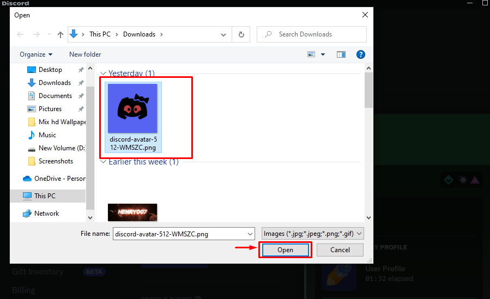Click the Open button
490x299 pixels.
click(x=285, y=250)
